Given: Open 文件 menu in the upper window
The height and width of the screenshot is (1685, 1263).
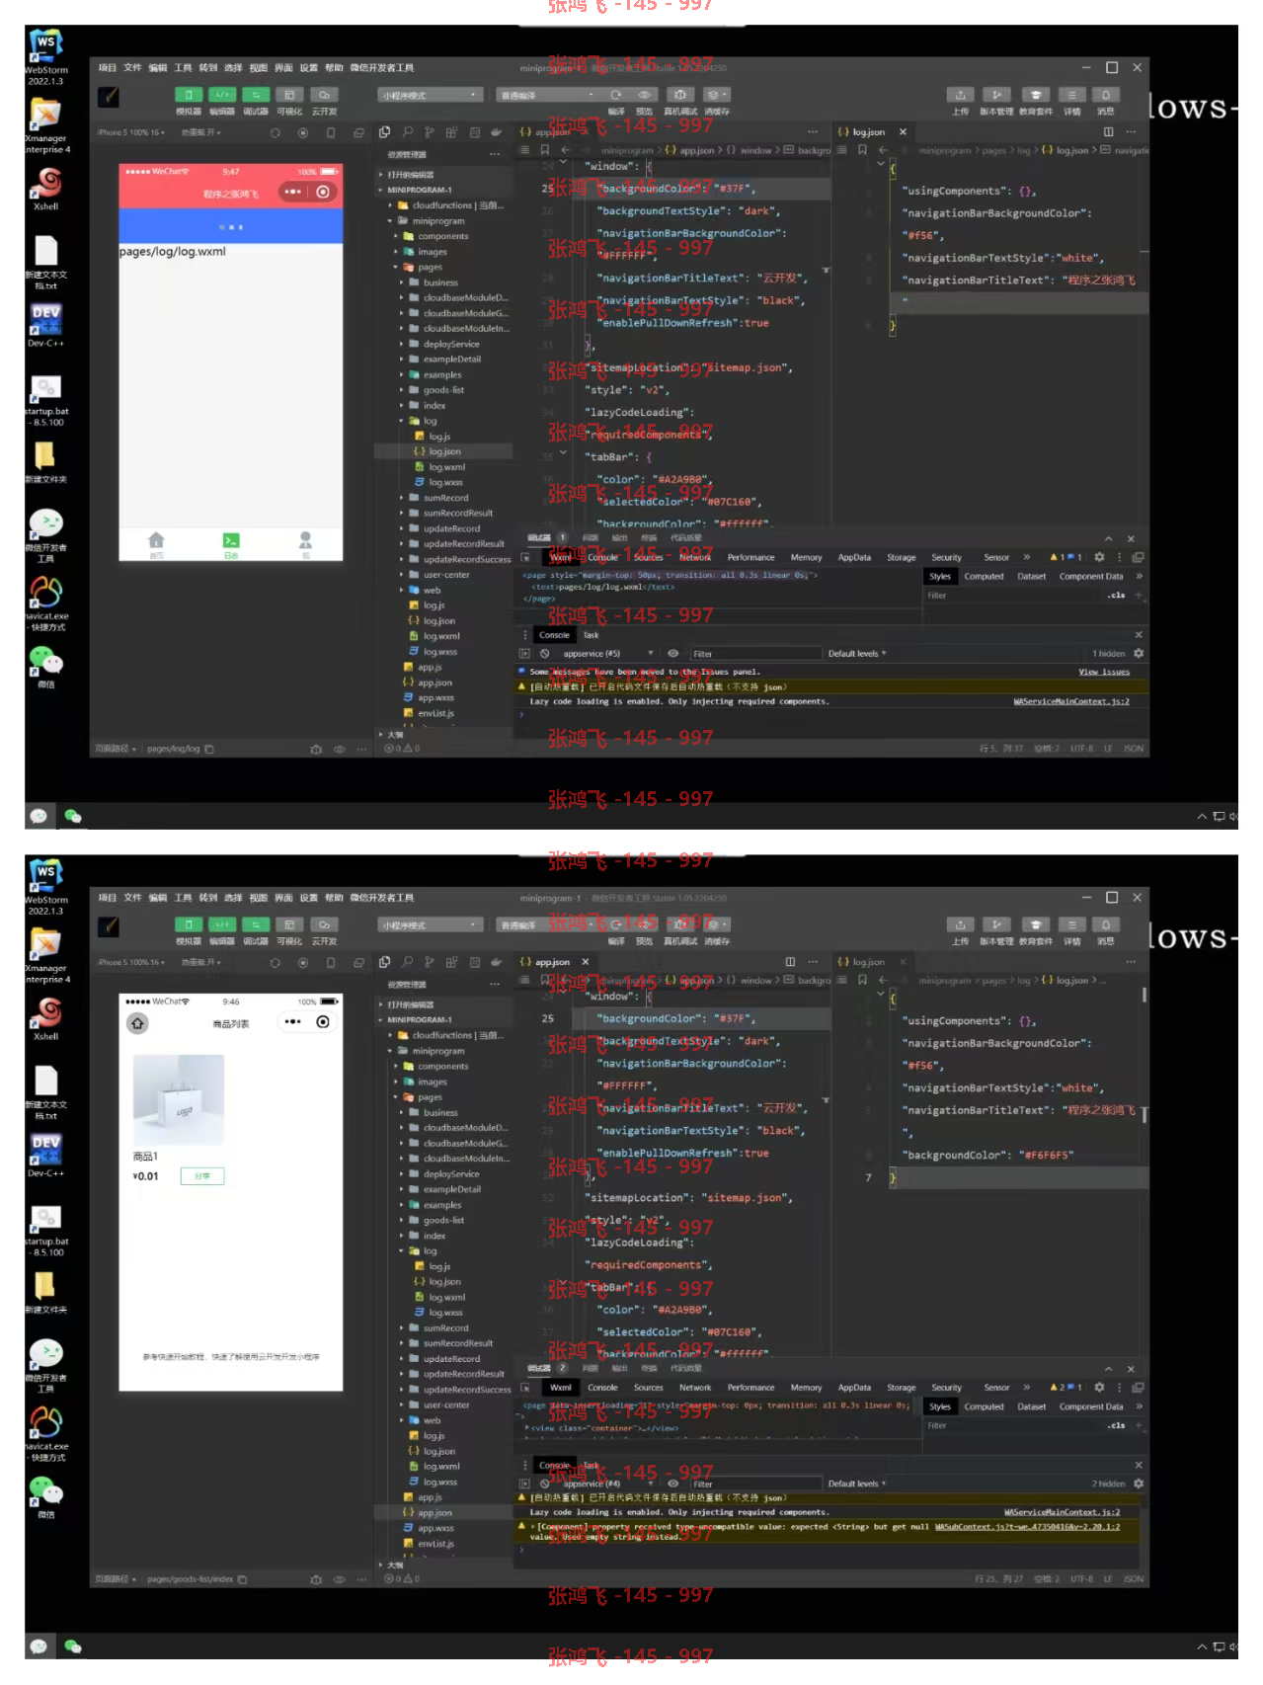Looking at the screenshot, I should click(x=133, y=68).
